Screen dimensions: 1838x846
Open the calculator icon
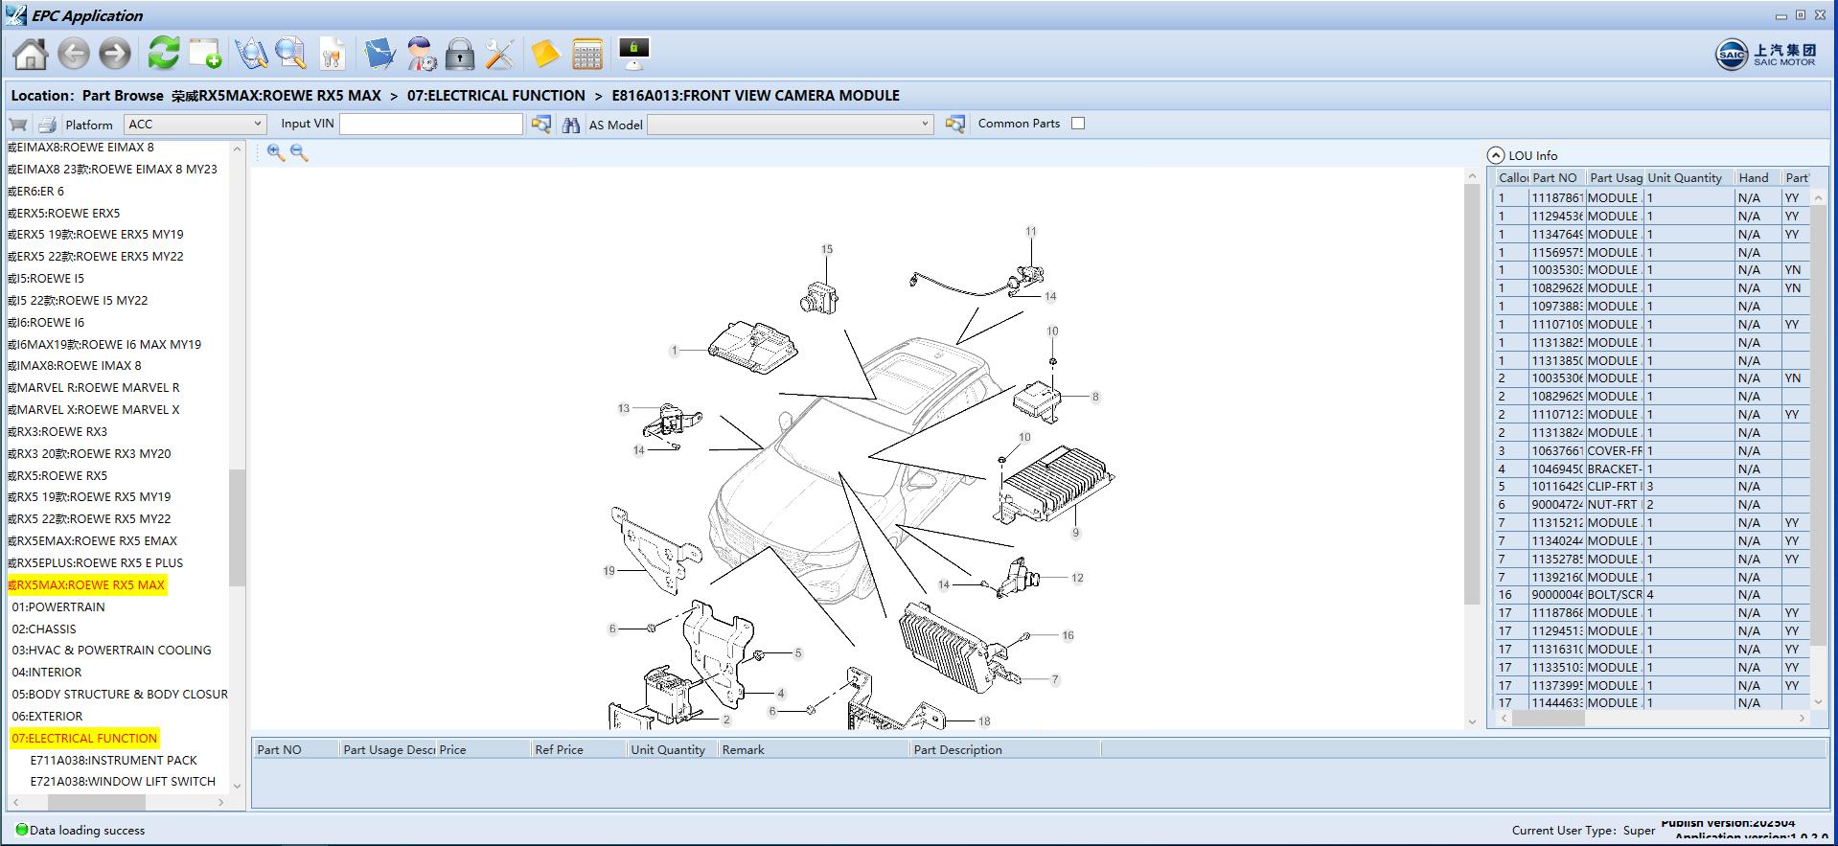[x=586, y=54]
